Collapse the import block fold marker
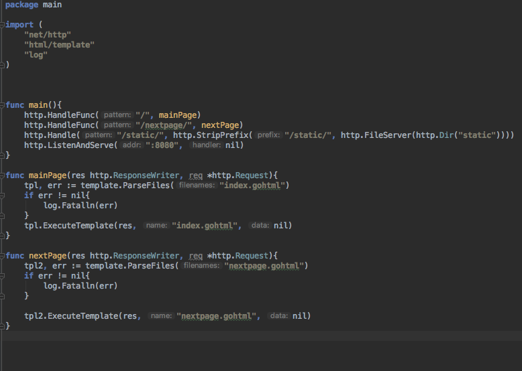The height and width of the screenshot is (371, 522). point(1,25)
